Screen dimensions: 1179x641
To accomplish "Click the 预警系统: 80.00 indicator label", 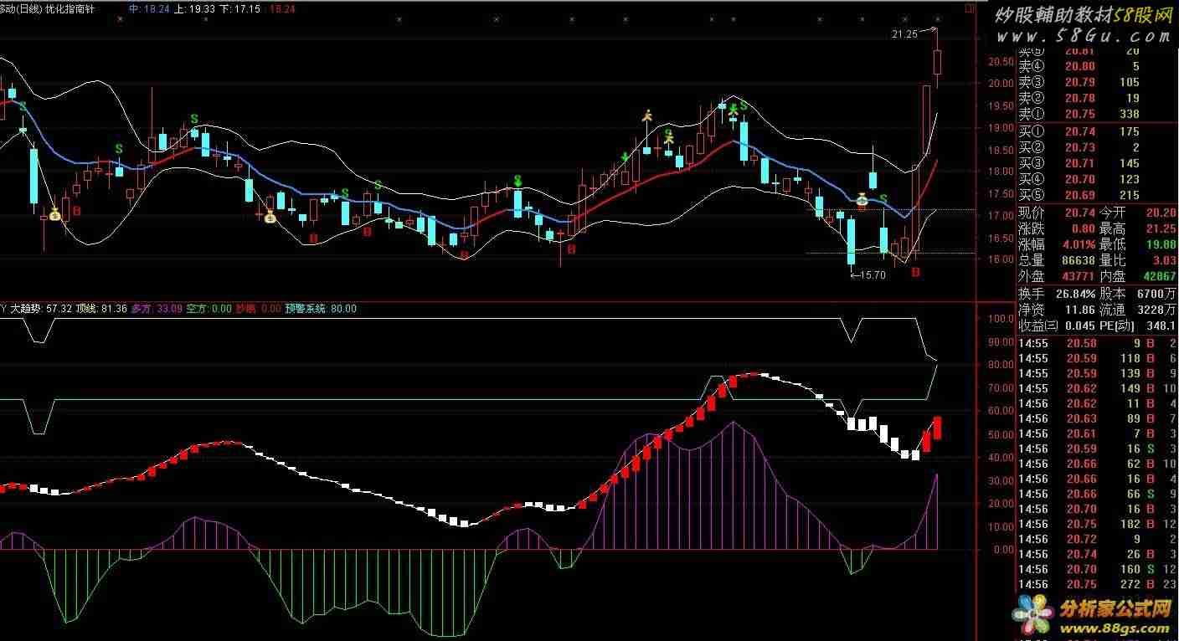I will 321,309.
